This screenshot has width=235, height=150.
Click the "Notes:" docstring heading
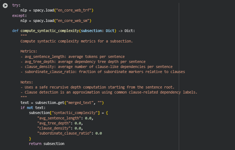point(28,82)
